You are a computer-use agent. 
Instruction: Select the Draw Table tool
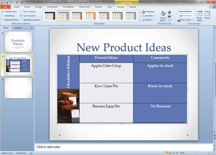coord(199,16)
